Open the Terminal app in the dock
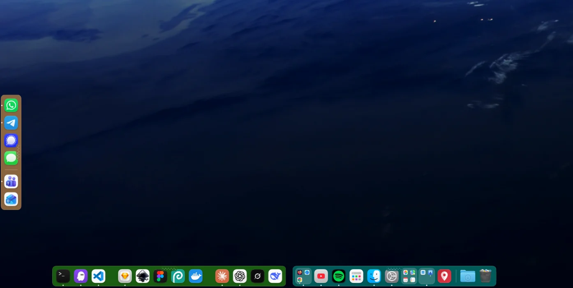The height and width of the screenshot is (288, 573). [63, 276]
